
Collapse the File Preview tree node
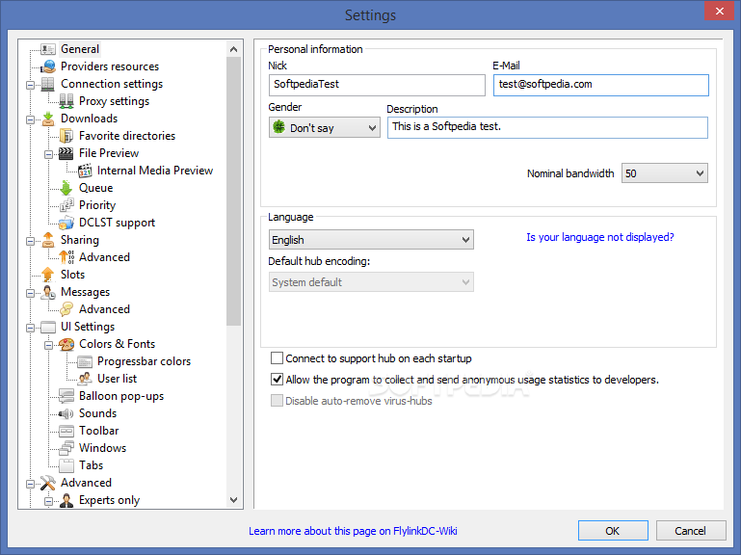click(x=49, y=154)
